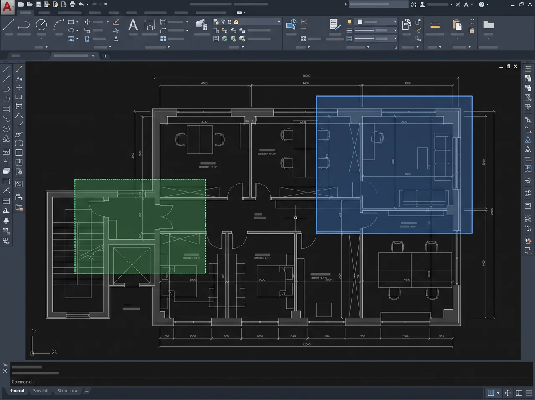The image size is (535, 400).
Task: Click the grid display toggle in the status bar
Action: pos(491,393)
